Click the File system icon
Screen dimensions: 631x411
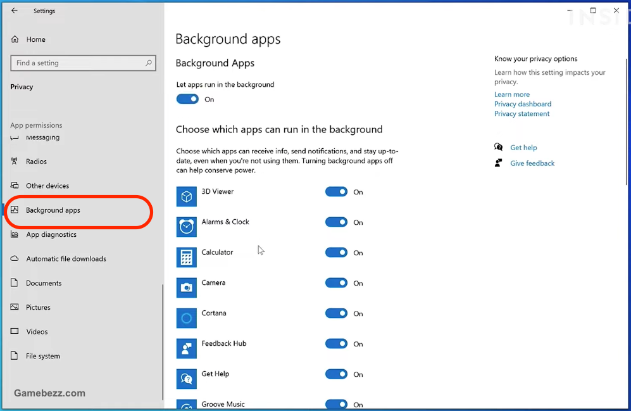[x=15, y=355]
